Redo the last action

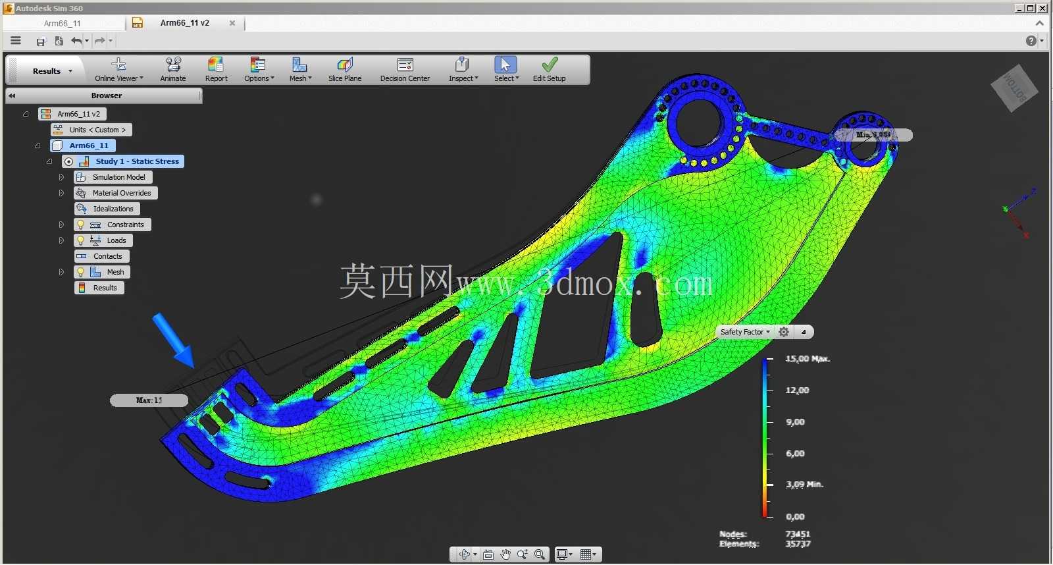tap(99, 41)
